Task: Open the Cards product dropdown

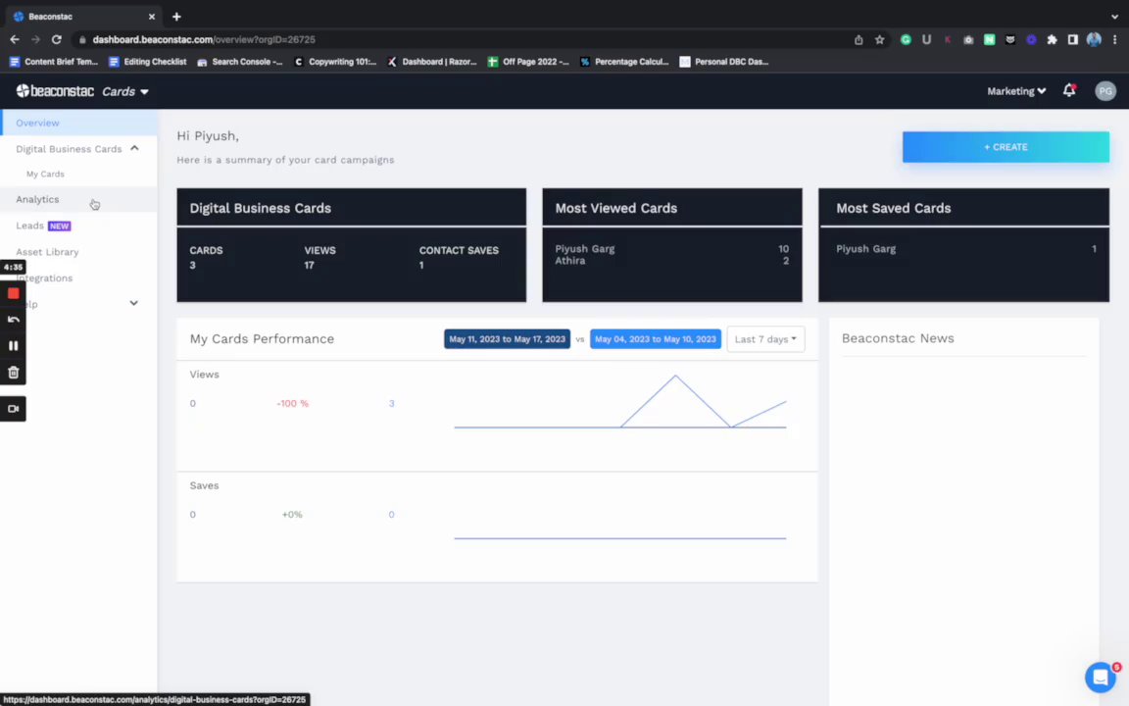Action: [125, 91]
